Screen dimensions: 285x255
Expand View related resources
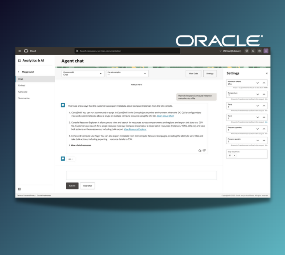(x=80, y=145)
